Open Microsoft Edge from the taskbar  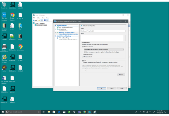(59, 112)
